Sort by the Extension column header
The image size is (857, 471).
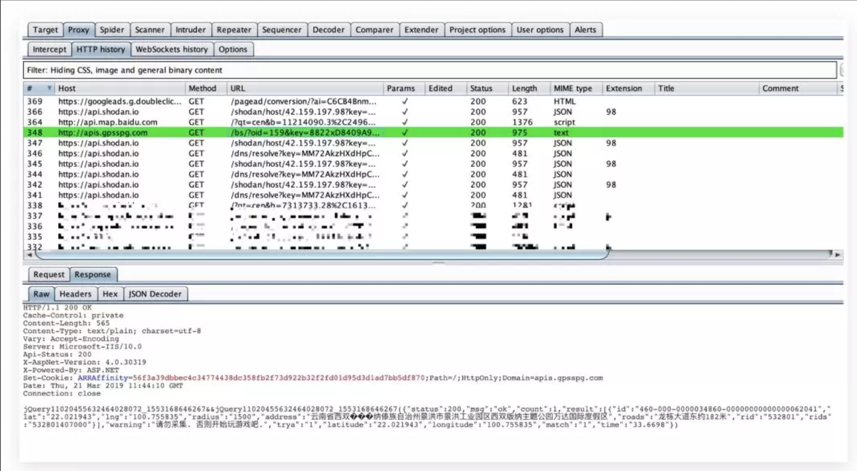pyautogui.click(x=628, y=88)
